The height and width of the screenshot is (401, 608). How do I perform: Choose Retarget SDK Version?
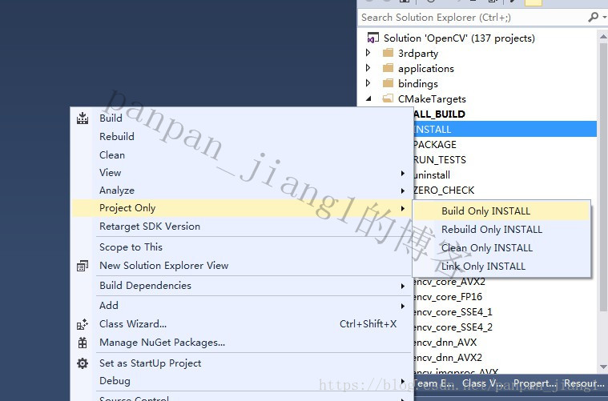pos(150,227)
